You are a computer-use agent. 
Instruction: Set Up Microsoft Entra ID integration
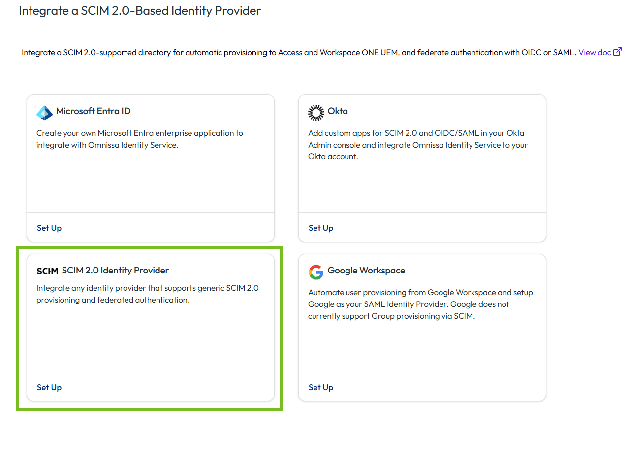[x=49, y=228]
